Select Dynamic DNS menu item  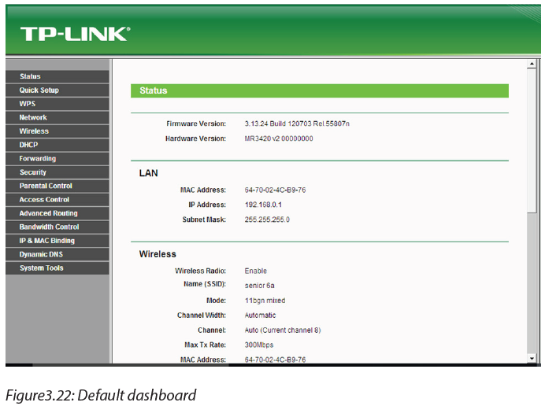click(57, 254)
